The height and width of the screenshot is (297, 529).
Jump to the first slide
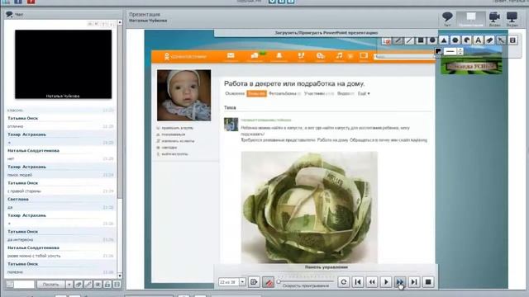[x=358, y=282]
